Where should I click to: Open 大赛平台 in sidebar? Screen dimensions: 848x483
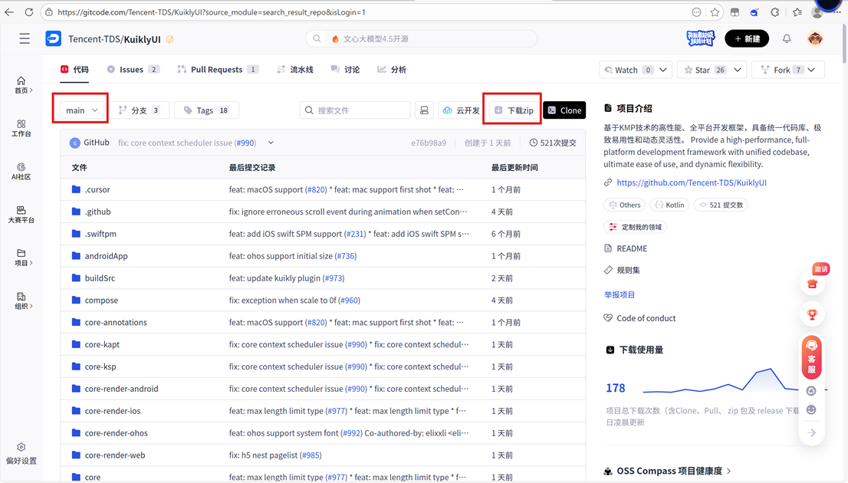tap(21, 215)
